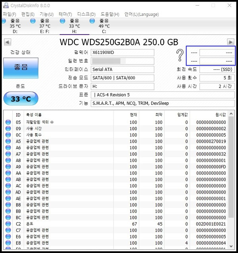This screenshot has height=253, width=238.
Task: Click the 임계값 column header
Action: coord(177,115)
